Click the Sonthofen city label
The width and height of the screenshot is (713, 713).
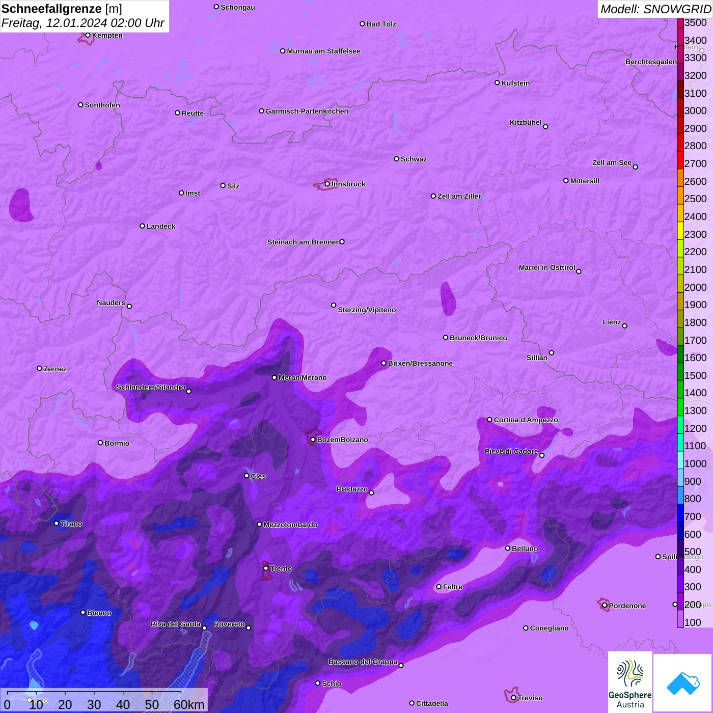[x=102, y=105]
